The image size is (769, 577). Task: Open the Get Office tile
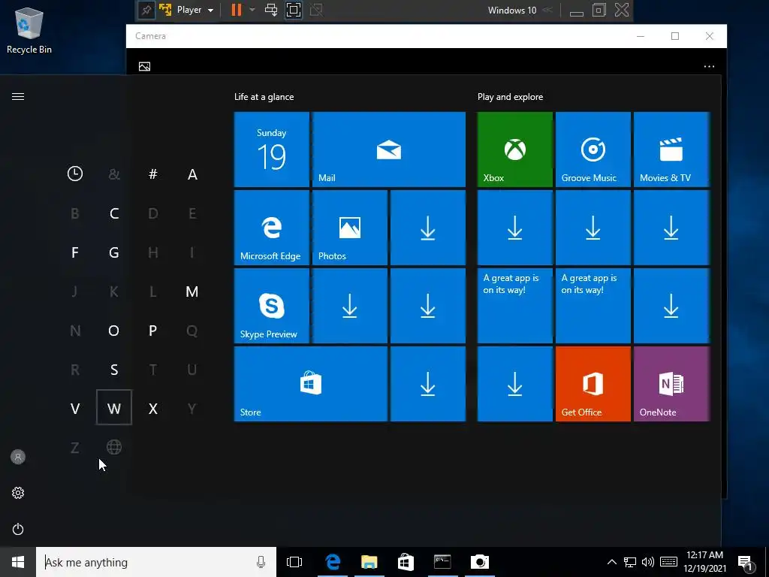593,384
